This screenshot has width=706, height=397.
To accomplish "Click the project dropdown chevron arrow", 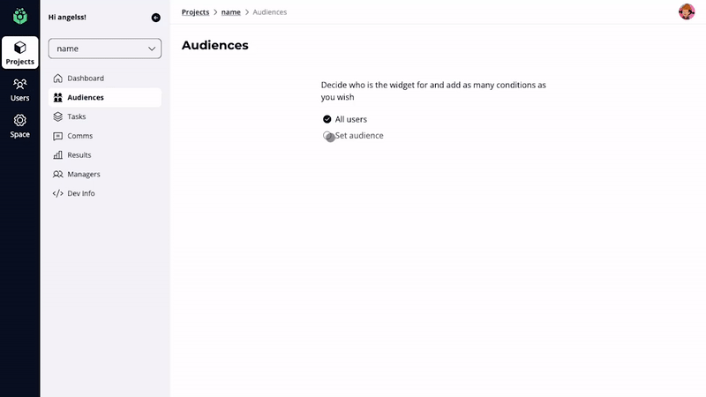I will 152,49.
